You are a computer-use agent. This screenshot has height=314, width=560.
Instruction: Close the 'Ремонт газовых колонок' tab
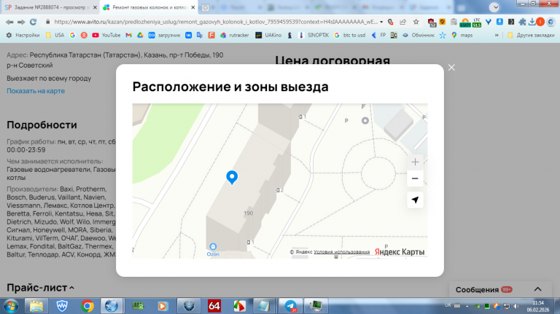(x=192, y=7)
